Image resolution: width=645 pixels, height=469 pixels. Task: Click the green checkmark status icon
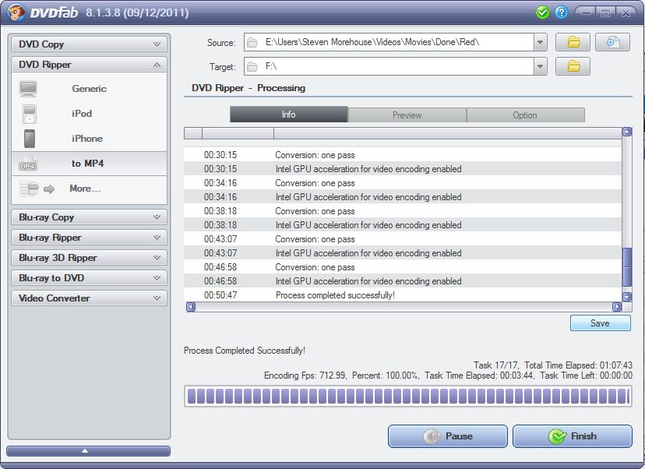point(543,12)
